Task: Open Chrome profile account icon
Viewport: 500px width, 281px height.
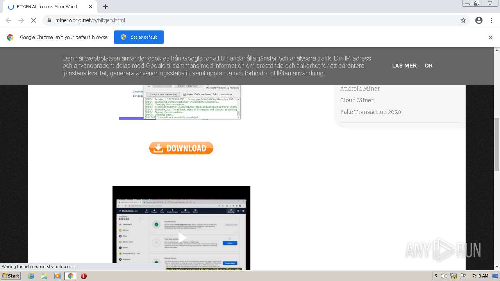Action: pos(479,20)
